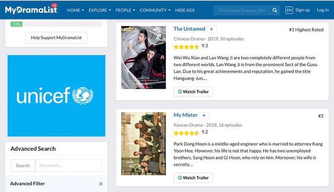Click the star rating for My Mister

coord(186,133)
